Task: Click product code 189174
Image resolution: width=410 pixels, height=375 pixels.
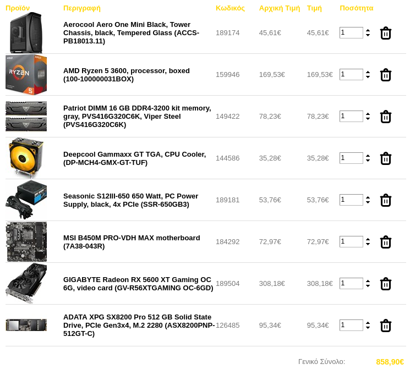Action: click(x=227, y=32)
